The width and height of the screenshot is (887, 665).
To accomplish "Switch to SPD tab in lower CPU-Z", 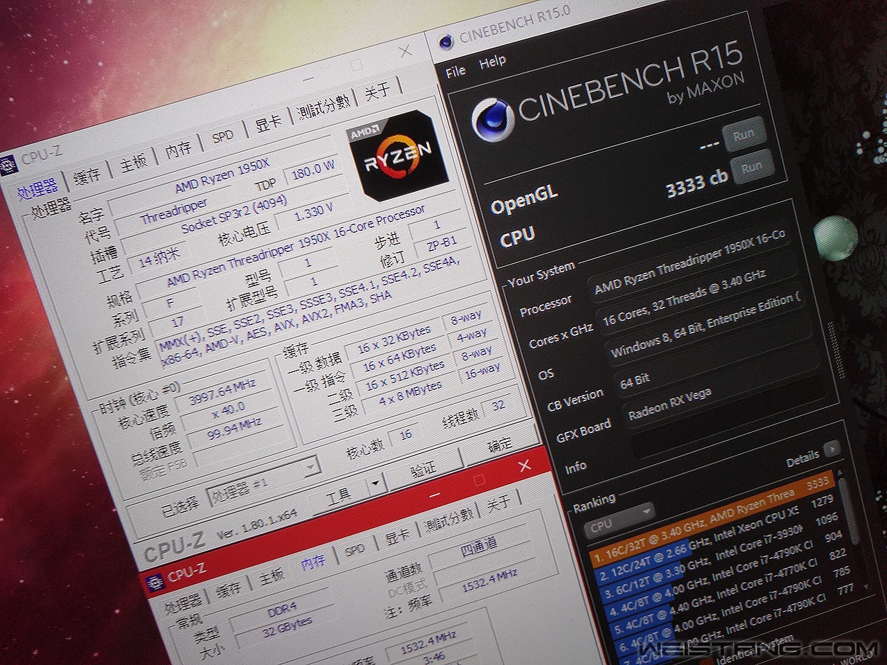I will tap(354, 550).
